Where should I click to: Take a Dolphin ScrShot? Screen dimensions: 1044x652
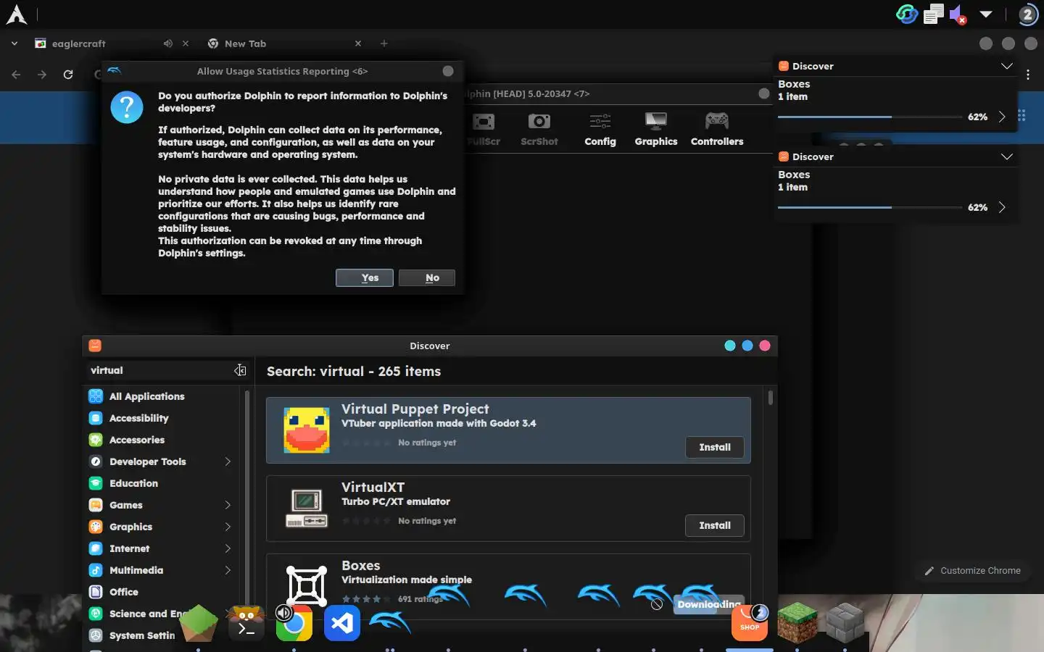point(539,130)
